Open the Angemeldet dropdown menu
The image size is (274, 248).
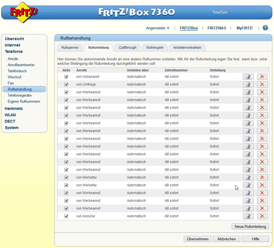point(158,28)
